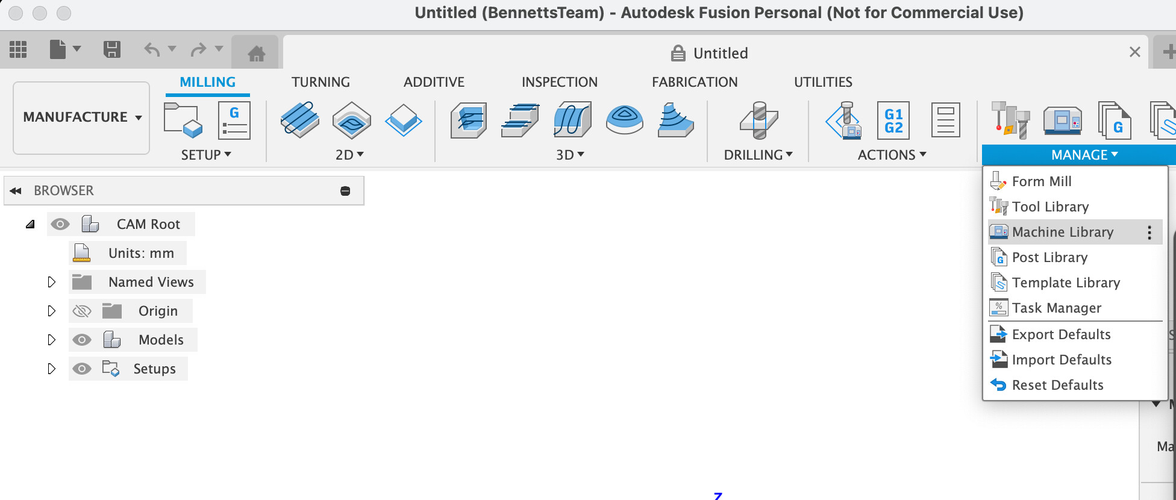Create a New Setup icon
This screenshot has width=1176, height=500.
coord(183,120)
